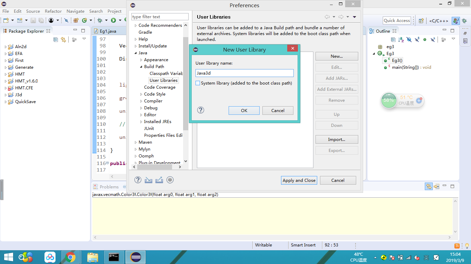Click the 58% CPU gauge widget
471x264 pixels.
pyautogui.click(x=389, y=101)
